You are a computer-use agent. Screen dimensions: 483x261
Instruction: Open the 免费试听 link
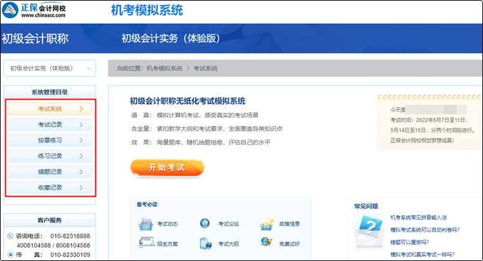(290, 244)
